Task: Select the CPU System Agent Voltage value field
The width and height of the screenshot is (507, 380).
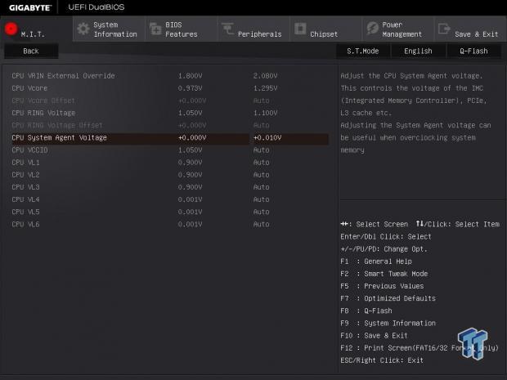Action: click(x=289, y=138)
